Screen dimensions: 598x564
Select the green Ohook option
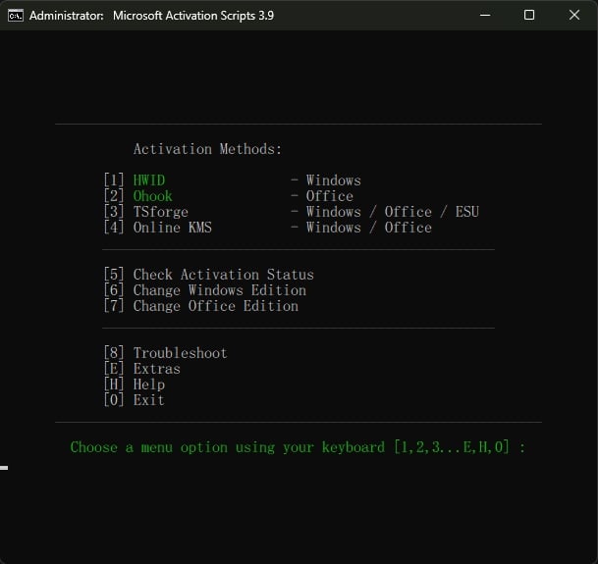(153, 196)
